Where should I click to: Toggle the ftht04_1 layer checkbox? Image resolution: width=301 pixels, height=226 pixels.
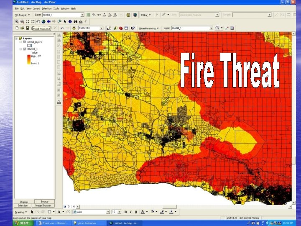coord(24,49)
